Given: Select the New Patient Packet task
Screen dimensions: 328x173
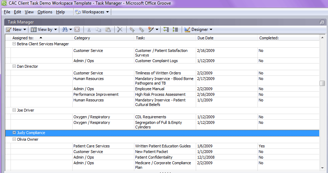Looking at the screenshot, I should point(152,152).
